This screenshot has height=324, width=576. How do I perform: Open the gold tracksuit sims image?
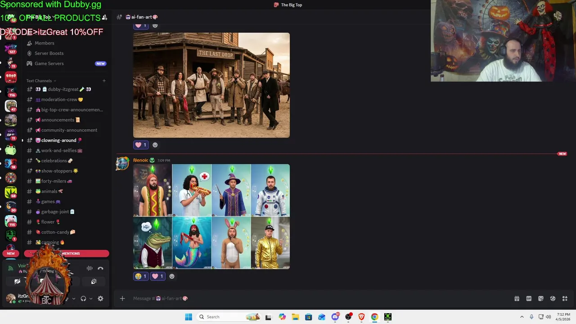click(270, 243)
